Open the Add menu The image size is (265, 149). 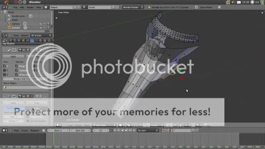(22, 7)
